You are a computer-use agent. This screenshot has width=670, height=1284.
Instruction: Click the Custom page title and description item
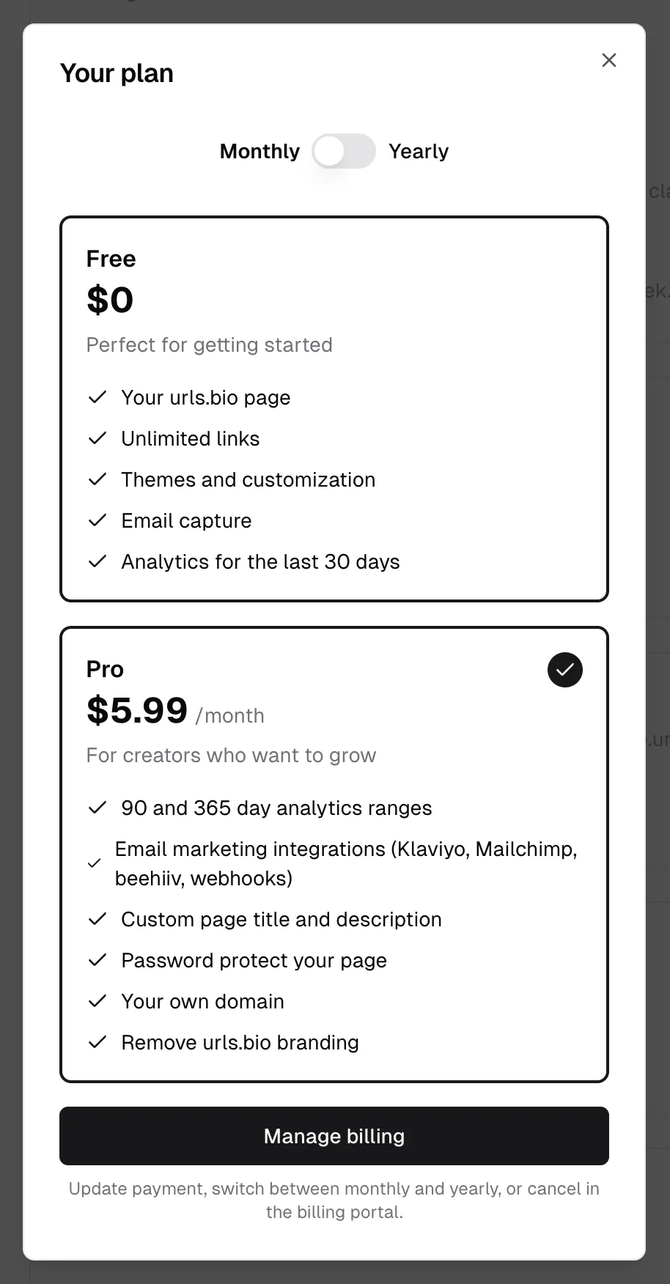click(281, 919)
